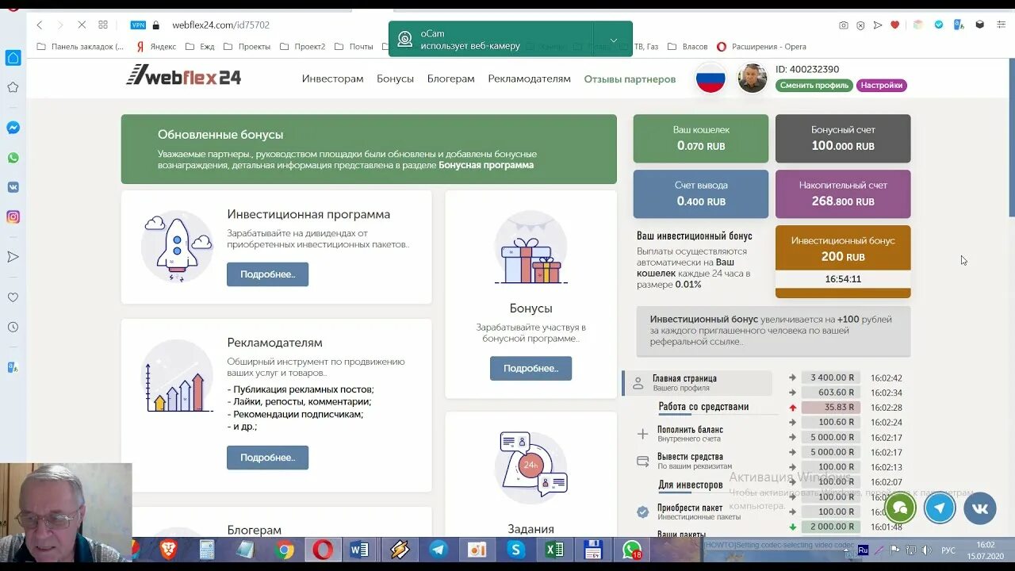Open the Власов bookmarks folder
Viewport: 1015px width, 571px height.
click(x=688, y=47)
